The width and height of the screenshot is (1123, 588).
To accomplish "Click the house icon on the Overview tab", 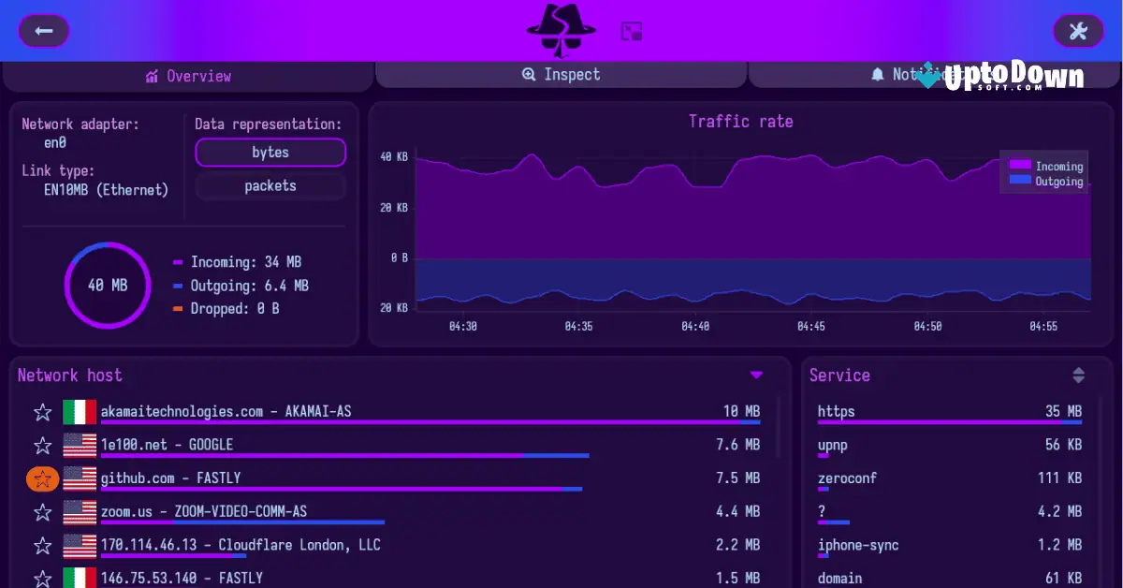I will [151, 76].
